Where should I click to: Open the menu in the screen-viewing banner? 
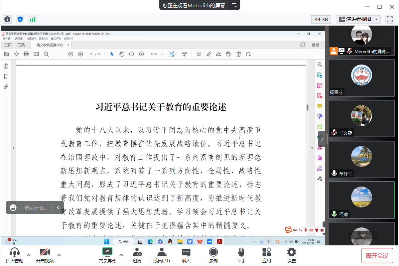tap(234, 5)
